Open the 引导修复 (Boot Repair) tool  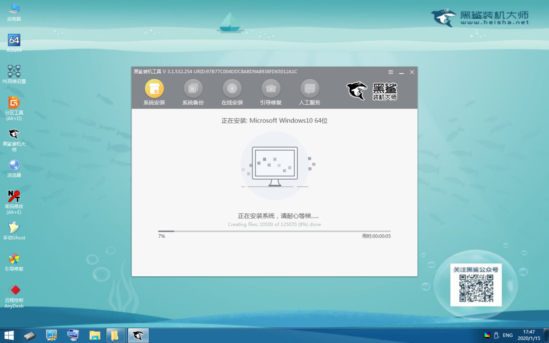(x=271, y=89)
